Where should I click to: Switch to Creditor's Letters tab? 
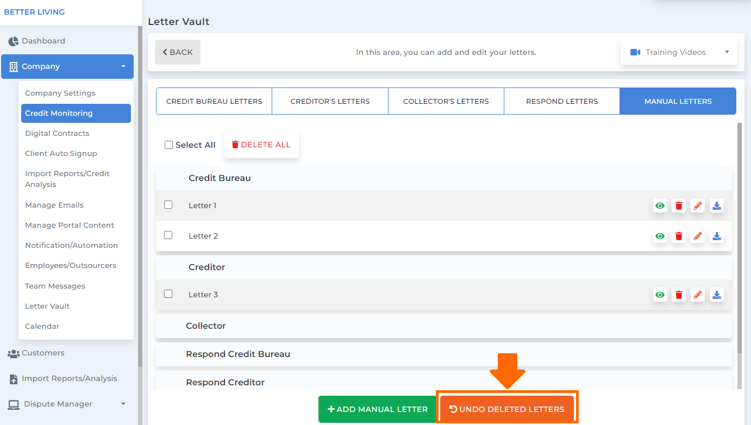pos(330,101)
